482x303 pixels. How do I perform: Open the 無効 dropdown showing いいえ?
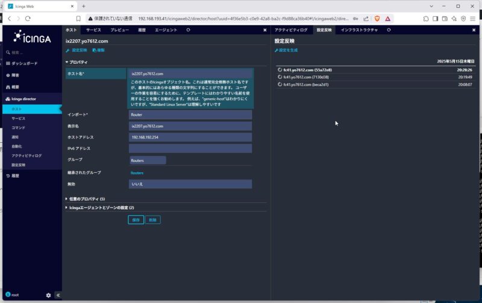[190, 184]
